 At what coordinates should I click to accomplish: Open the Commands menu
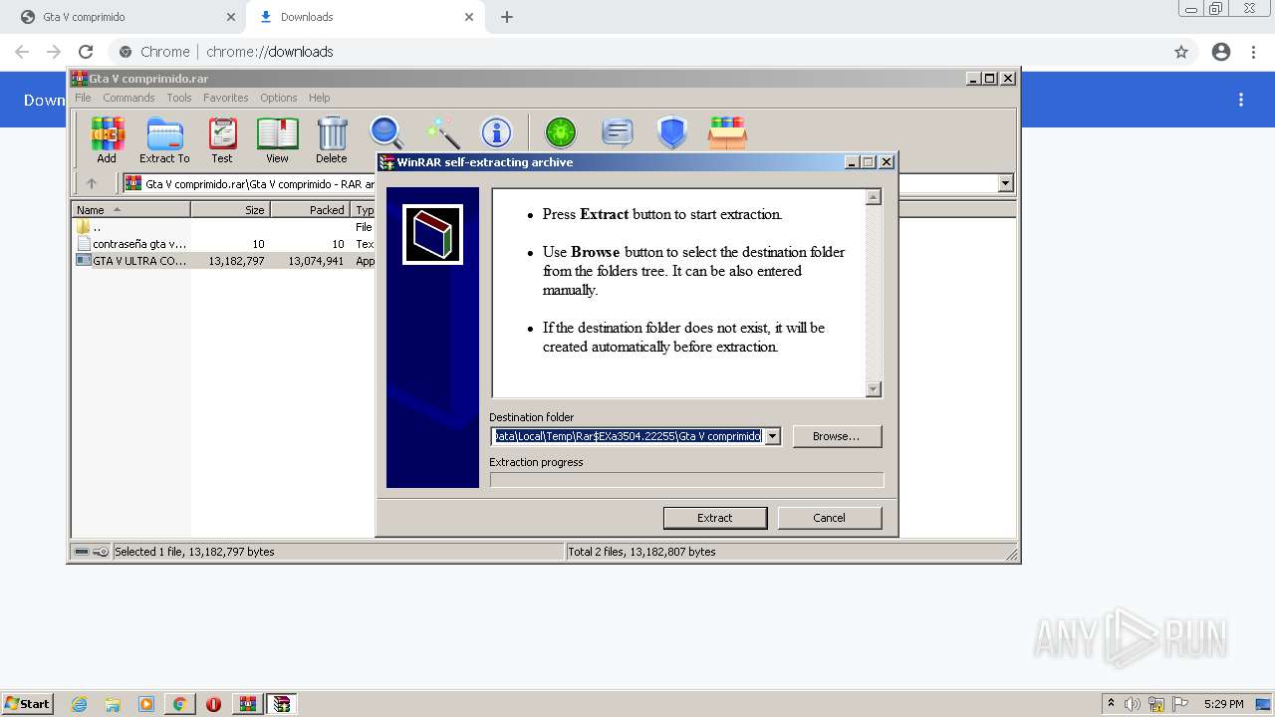click(128, 98)
